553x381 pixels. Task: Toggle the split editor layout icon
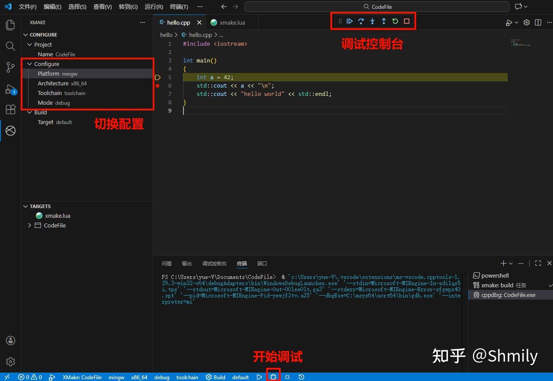click(x=538, y=22)
